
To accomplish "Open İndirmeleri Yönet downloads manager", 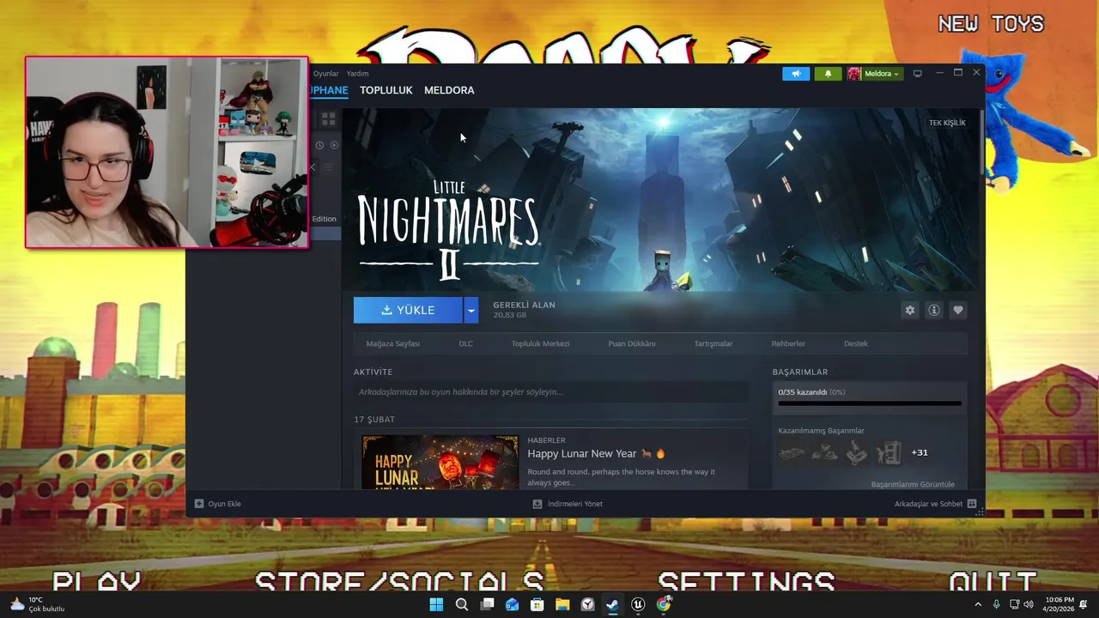I will coord(568,504).
